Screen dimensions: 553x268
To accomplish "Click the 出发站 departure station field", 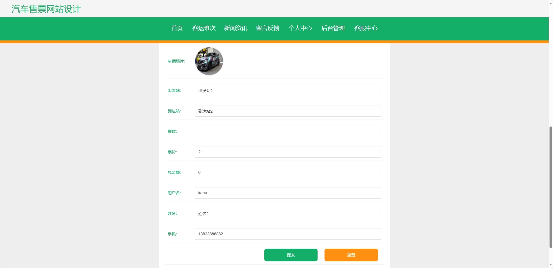I will point(287,90).
